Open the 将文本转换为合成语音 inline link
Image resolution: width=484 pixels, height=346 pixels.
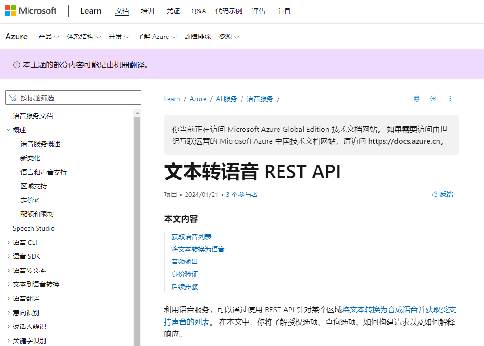tap(380, 309)
